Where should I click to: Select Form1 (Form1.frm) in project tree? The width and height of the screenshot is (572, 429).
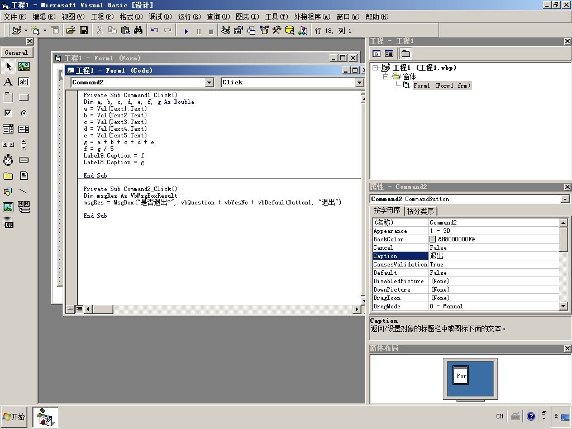tap(441, 85)
